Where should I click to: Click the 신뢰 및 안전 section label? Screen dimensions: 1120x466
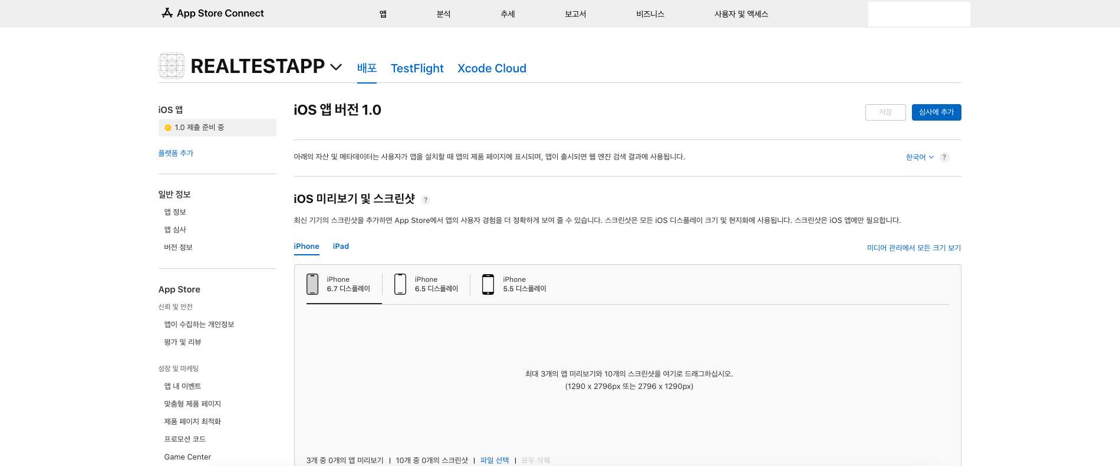(x=175, y=307)
